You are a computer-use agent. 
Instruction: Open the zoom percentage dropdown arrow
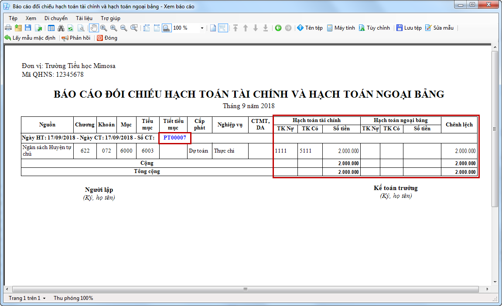202,28
